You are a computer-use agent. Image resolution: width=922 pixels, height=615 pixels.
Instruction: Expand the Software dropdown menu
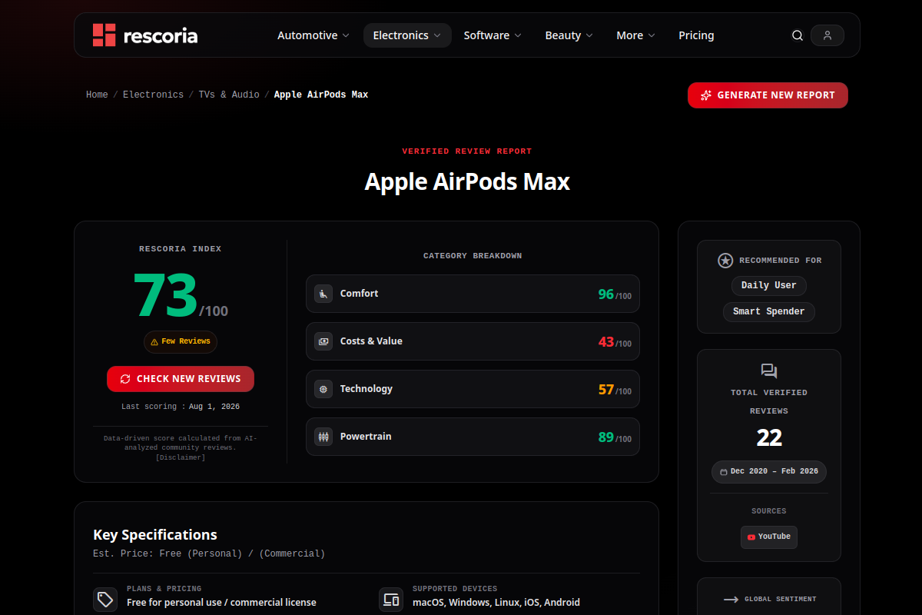click(493, 35)
